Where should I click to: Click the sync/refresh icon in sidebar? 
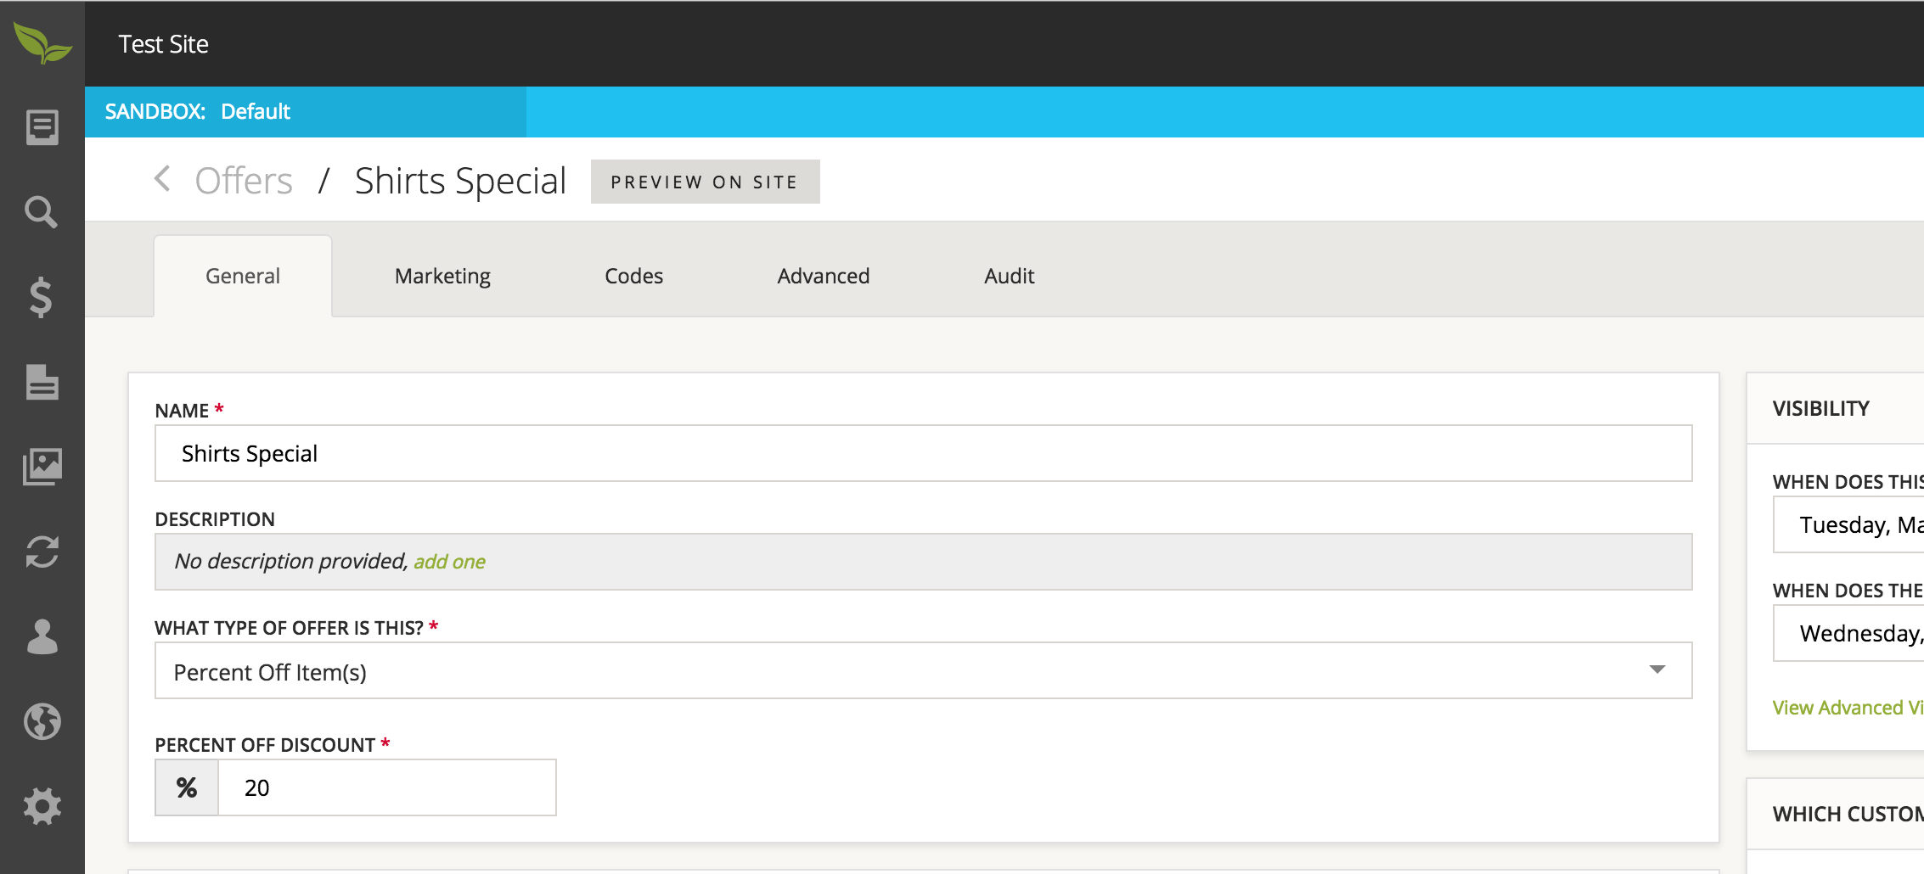42,552
